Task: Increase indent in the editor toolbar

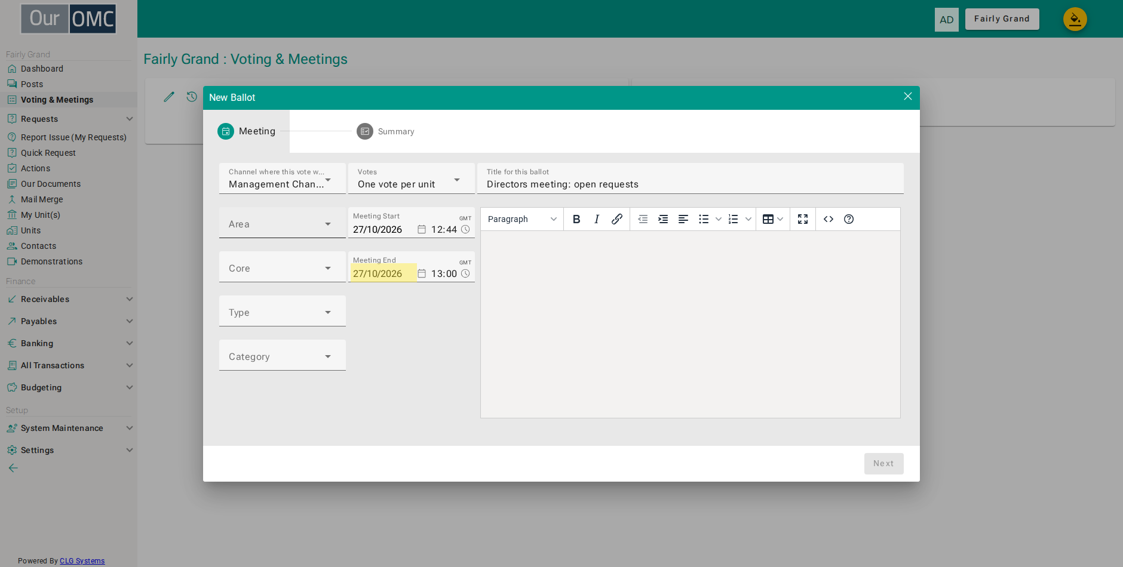Action: click(x=663, y=219)
